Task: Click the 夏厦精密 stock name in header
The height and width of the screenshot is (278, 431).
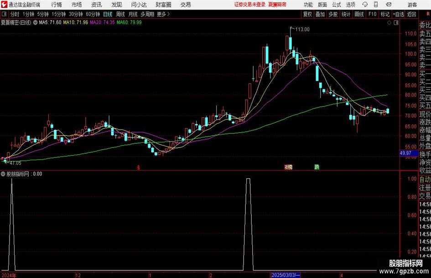Action: tap(277, 5)
